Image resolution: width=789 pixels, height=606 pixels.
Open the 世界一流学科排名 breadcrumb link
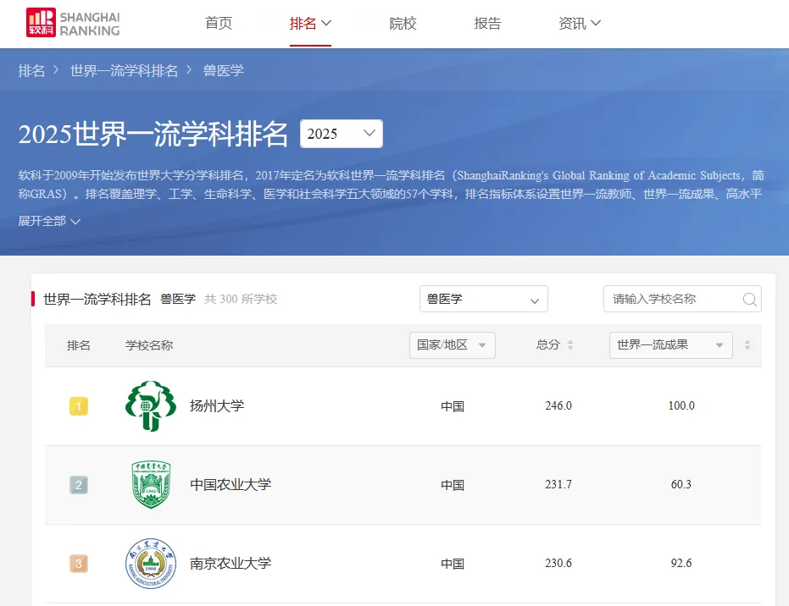click(x=124, y=71)
